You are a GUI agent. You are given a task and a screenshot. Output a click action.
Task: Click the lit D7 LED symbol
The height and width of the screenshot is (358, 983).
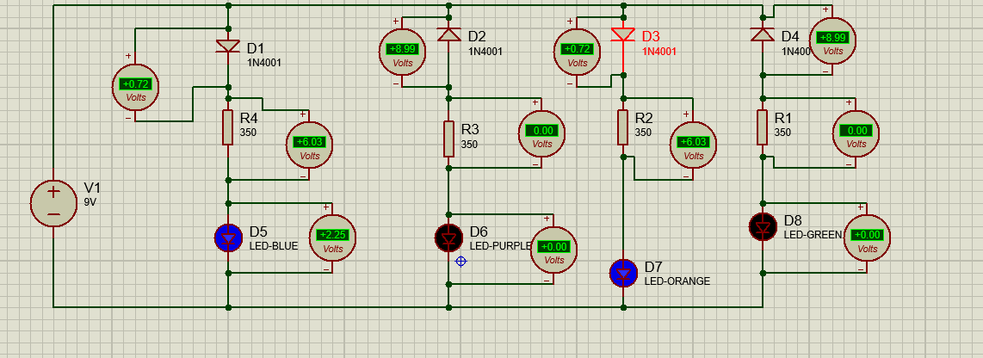click(623, 273)
